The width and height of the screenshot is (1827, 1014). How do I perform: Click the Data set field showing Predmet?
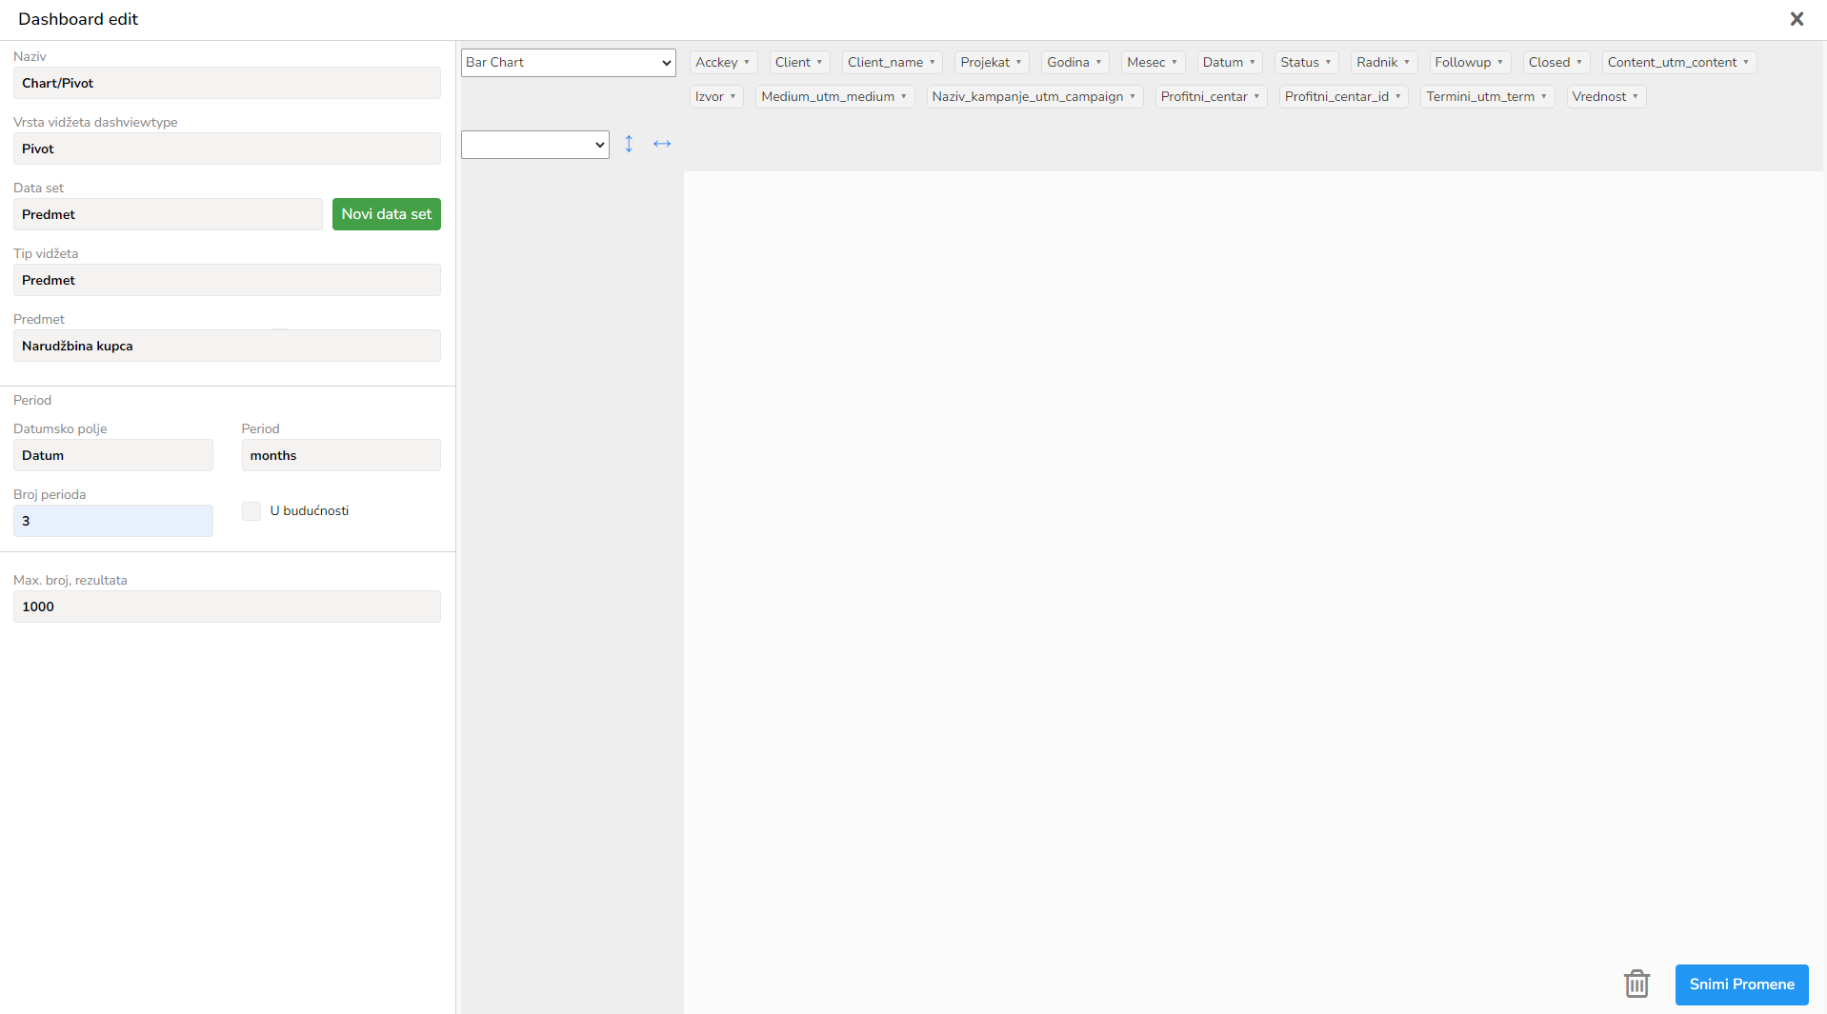tap(168, 214)
